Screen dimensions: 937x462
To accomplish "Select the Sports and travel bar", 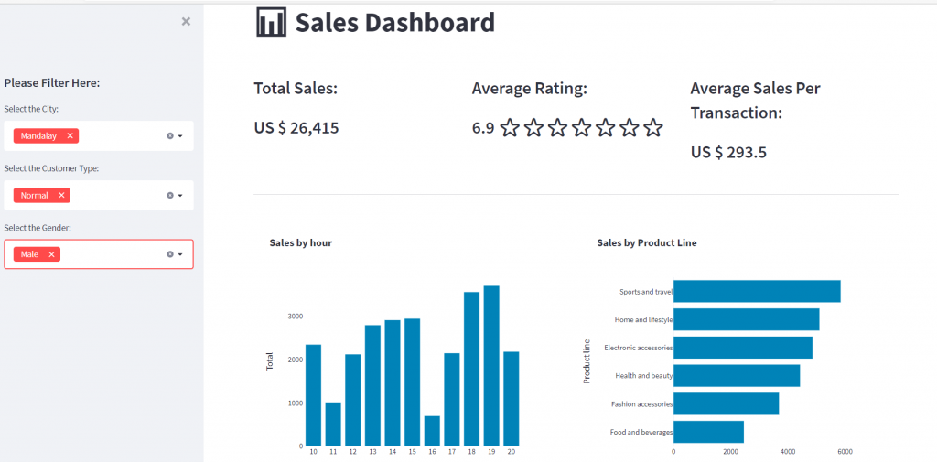I will click(757, 291).
